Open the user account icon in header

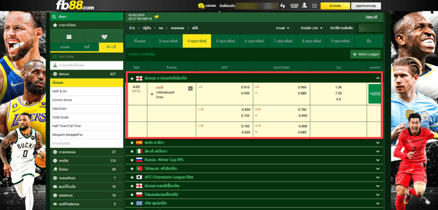point(305,6)
